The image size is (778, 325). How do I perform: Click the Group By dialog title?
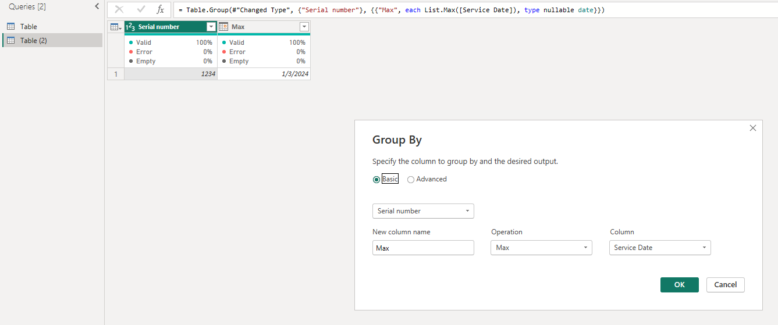click(397, 140)
